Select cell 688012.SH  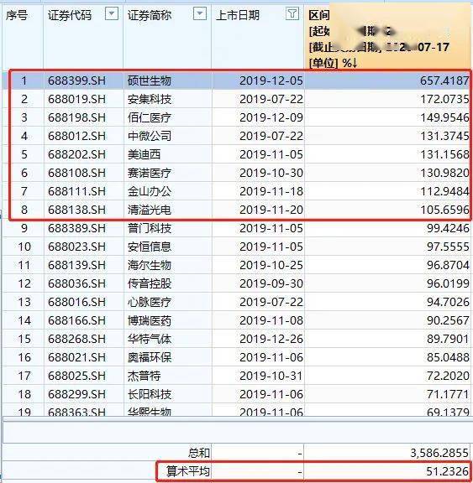click(76, 136)
